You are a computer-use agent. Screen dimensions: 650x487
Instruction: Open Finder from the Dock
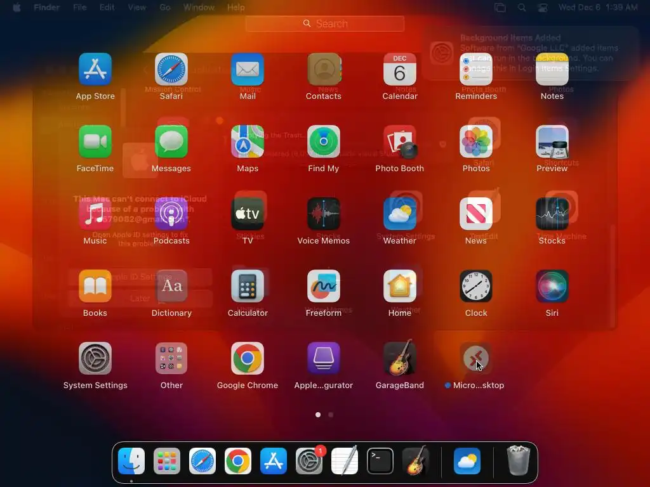131,461
